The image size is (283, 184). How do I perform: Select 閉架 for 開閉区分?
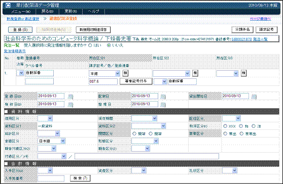(x=151, y=133)
